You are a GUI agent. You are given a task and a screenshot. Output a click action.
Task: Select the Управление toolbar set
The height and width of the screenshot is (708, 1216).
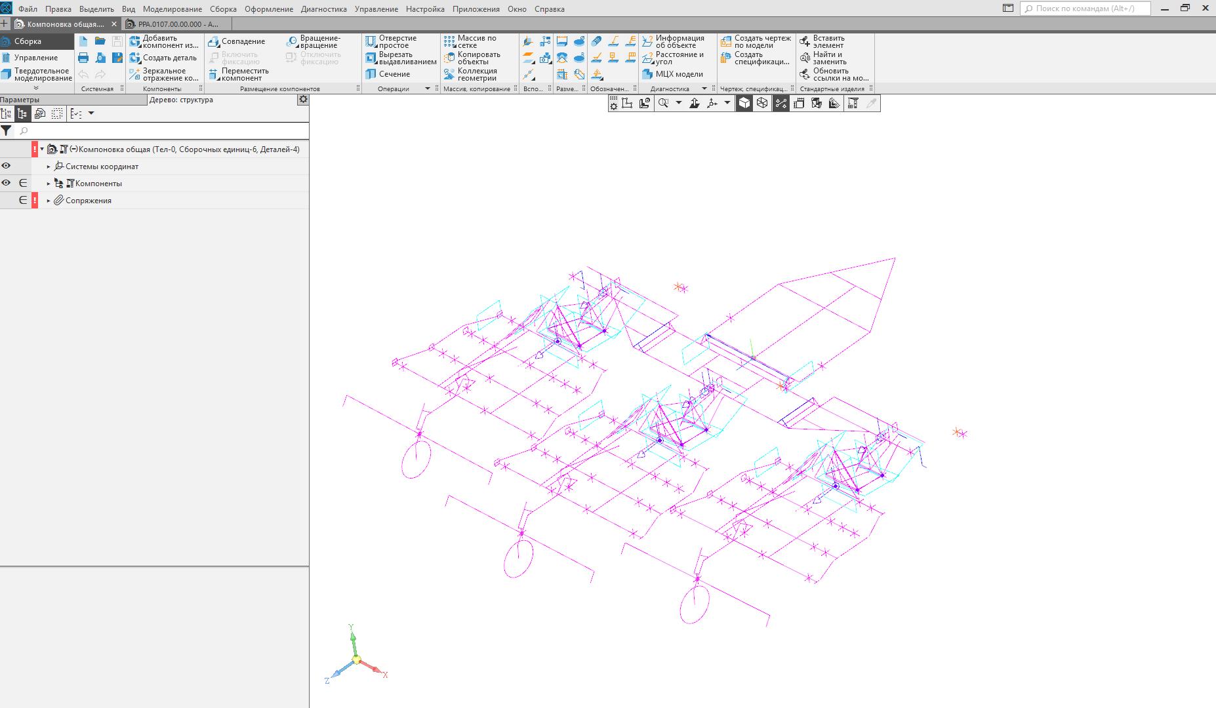click(36, 58)
